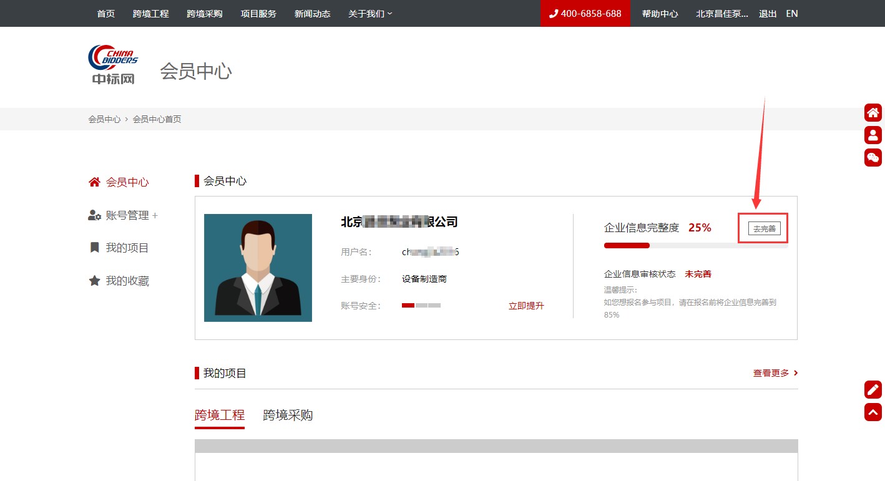Select 我的收藏 in left sidebar
This screenshot has width=885, height=481.
click(127, 281)
